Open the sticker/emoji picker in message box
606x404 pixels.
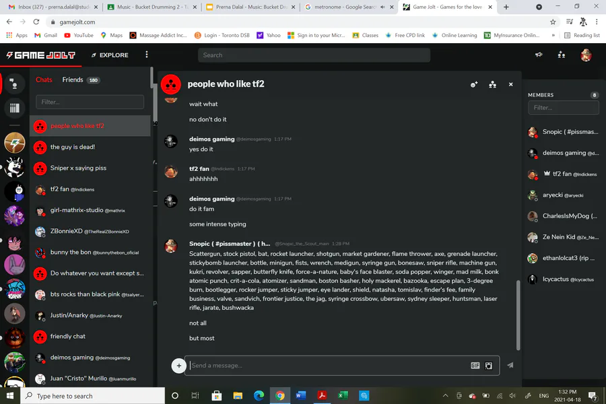click(x=489, y=366)
